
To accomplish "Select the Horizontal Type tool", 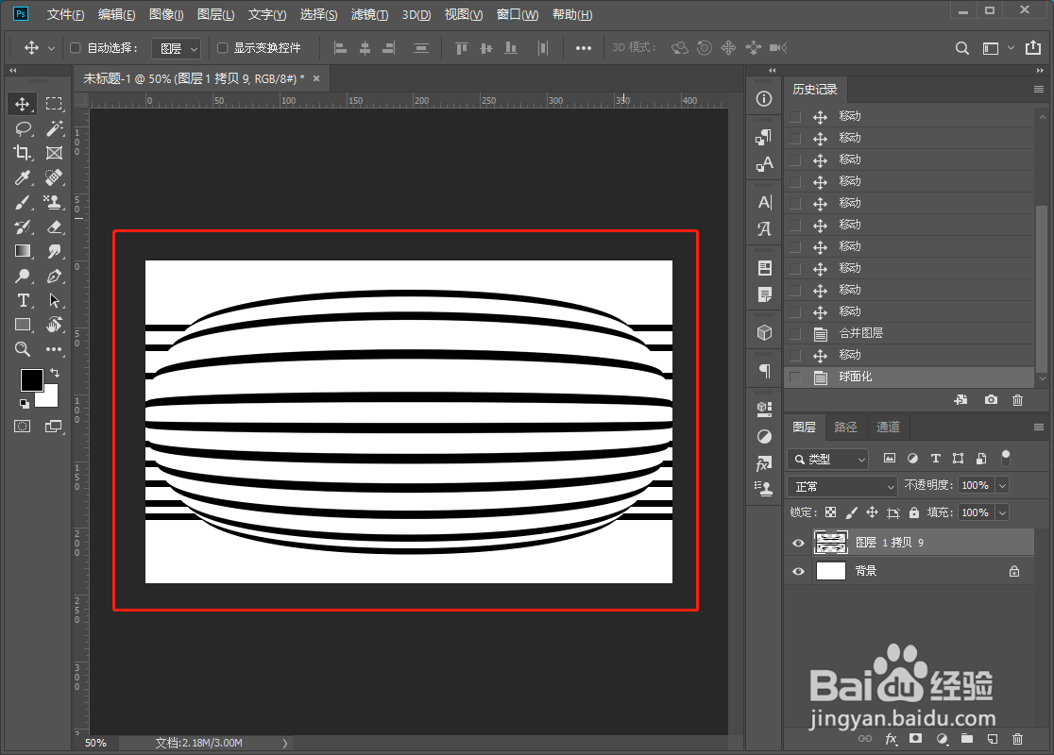I will click(x=23, y=300).
